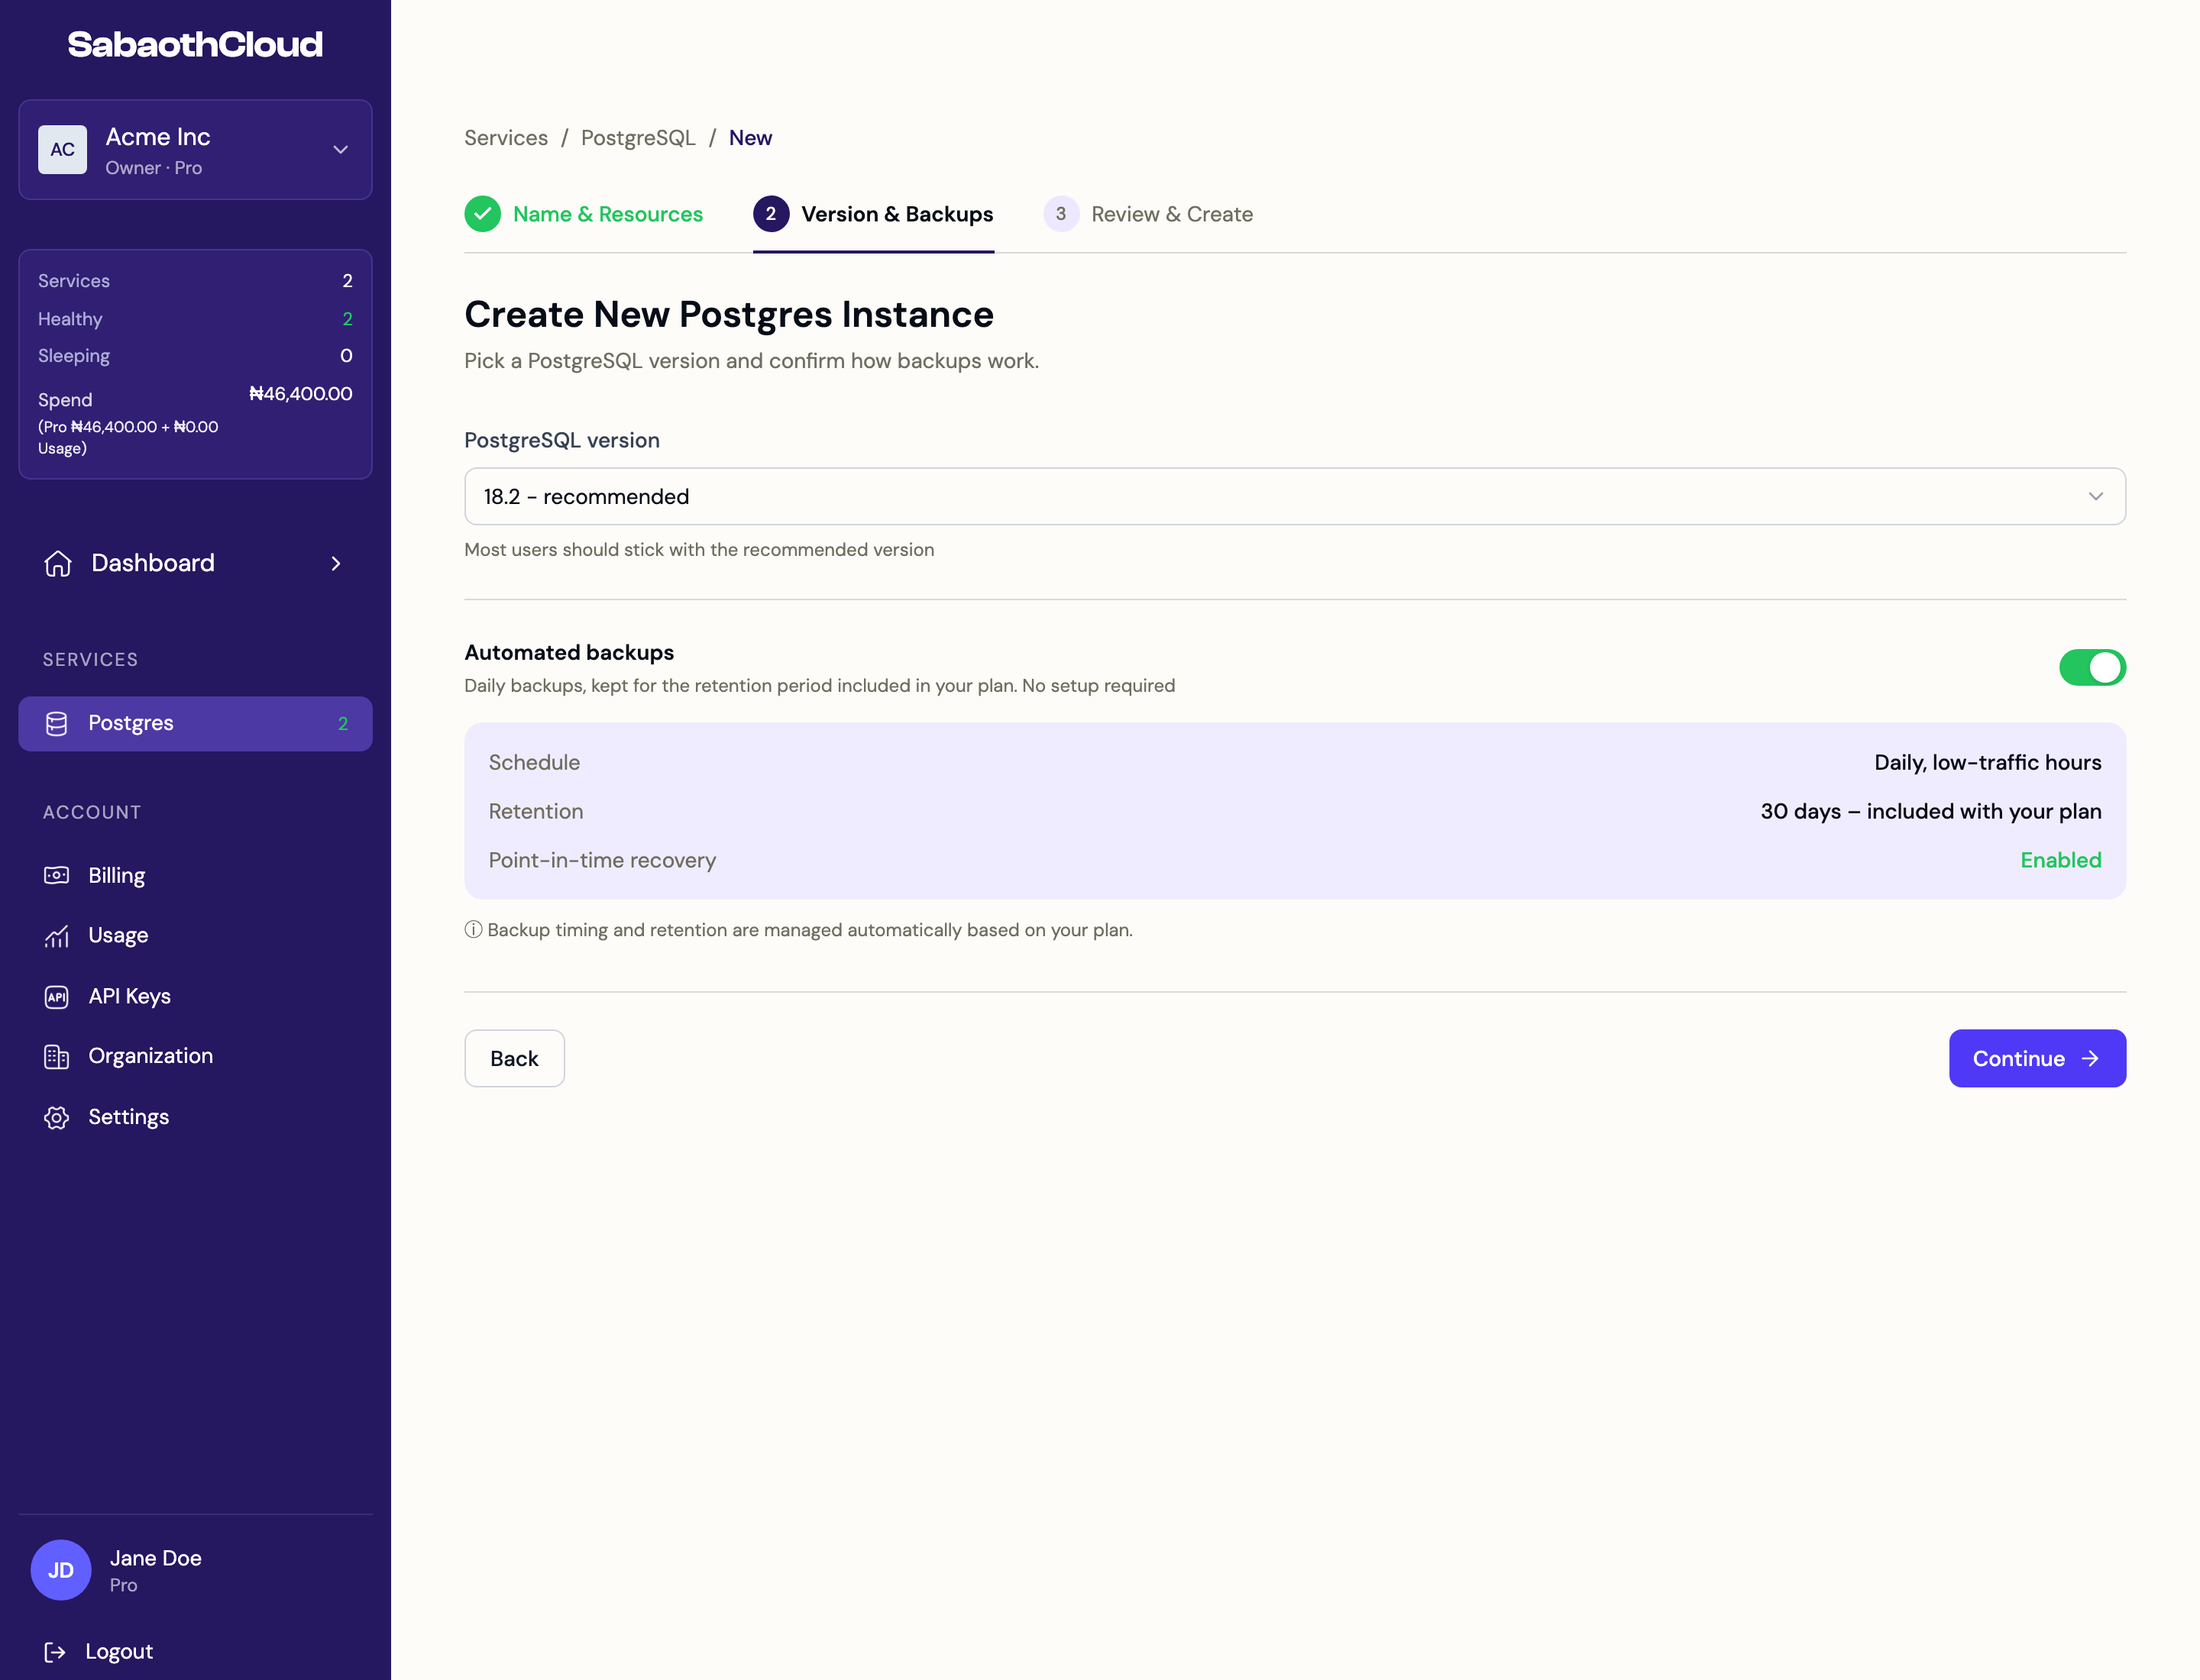Click the green checkmark step icon
The height and width of the screenshot is (1680, 2200).
[482, 214]
